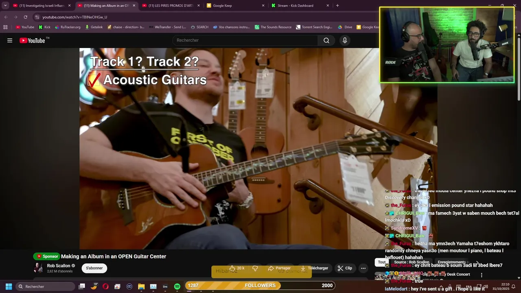
Task: Download the video with Télécharger button
Action: [x=314, y=268]
